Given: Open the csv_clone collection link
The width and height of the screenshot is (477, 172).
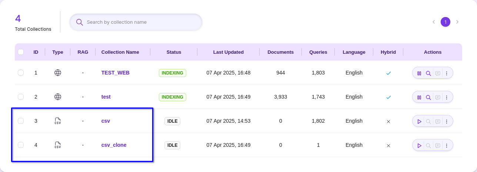Looking at the screenshot, I should pyautogui.click(x=114, y=145).
